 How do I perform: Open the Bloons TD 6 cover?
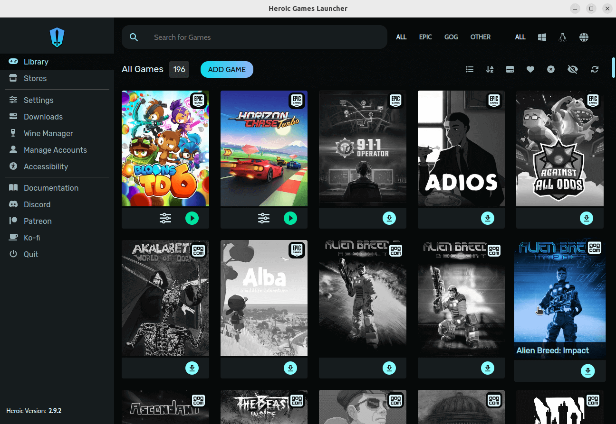point(165,148)
